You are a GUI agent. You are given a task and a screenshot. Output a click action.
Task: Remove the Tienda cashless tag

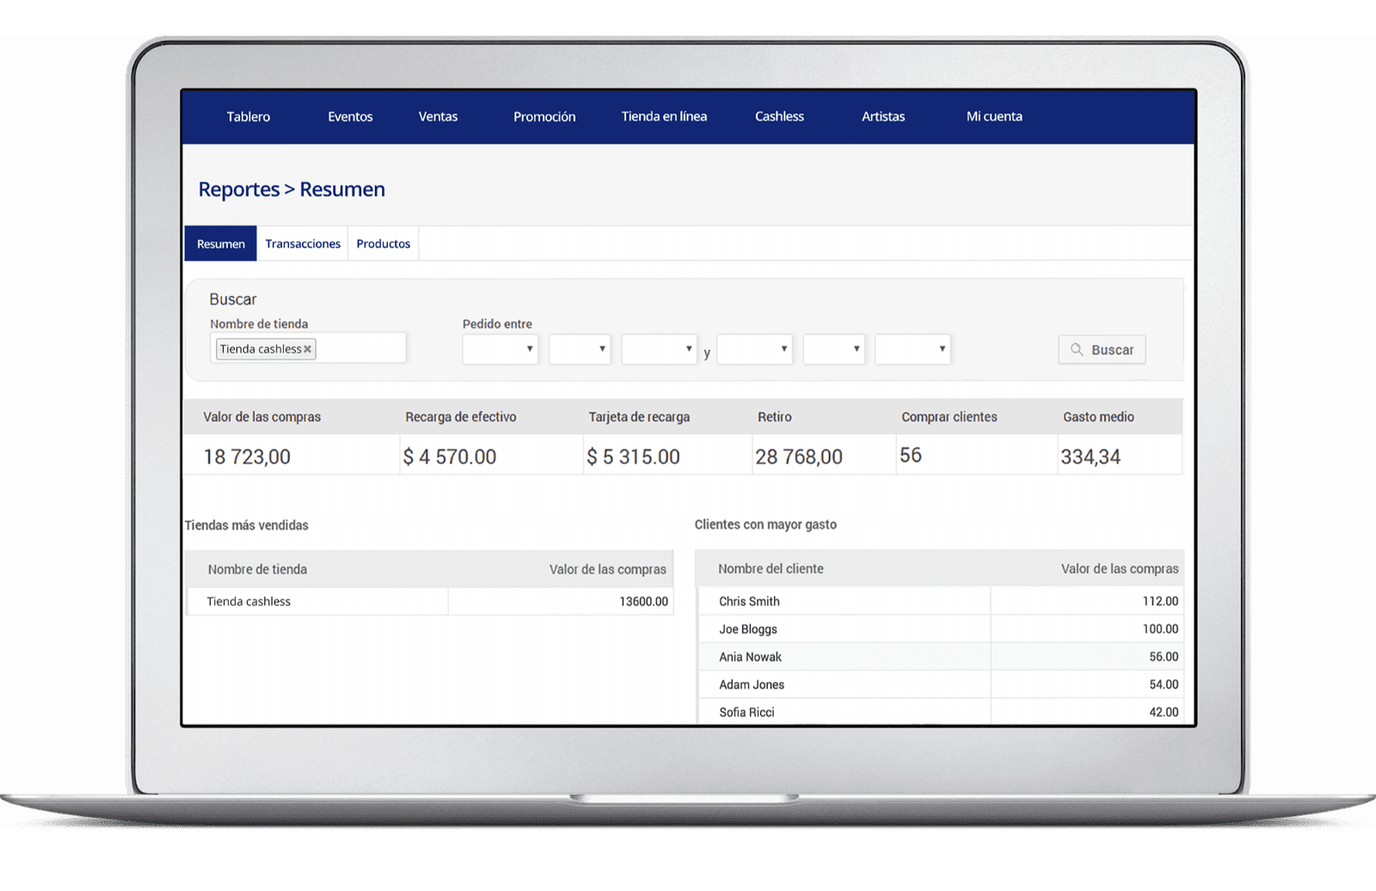[307, 349]
